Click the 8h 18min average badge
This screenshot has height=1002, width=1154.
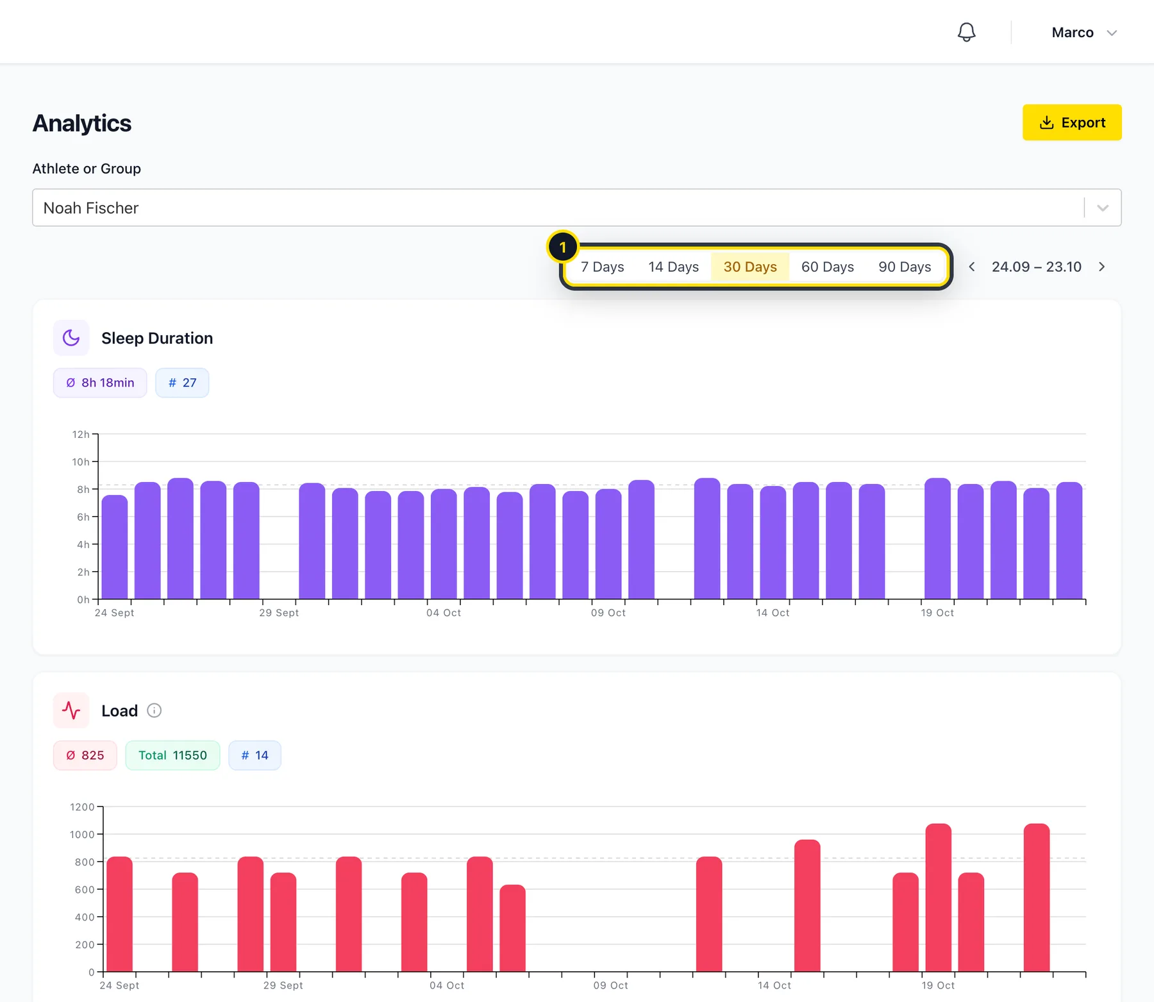(x=100, y=383)
